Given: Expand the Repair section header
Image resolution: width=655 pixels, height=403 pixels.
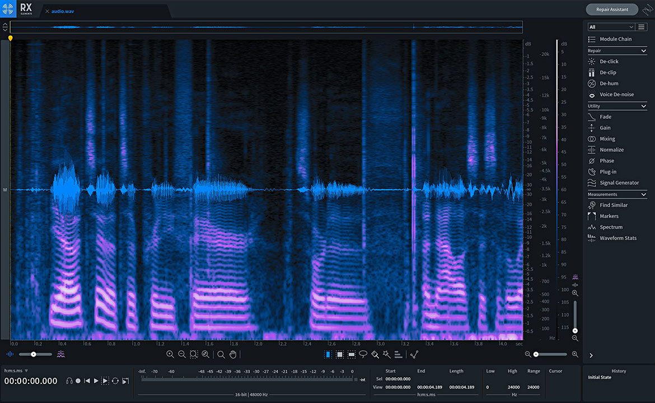Looking at the screenshot, I should point(617,50).
